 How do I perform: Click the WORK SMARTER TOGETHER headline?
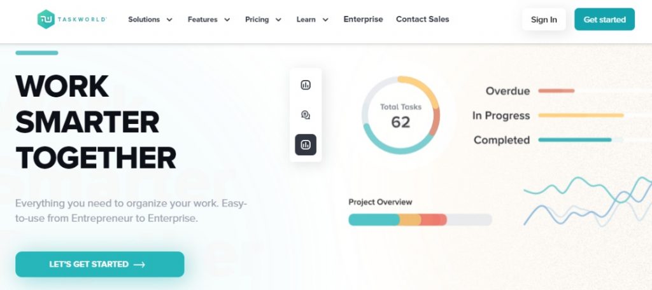point(96,121)
